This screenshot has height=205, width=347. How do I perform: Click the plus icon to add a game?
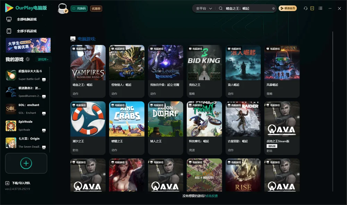[26, 163]
